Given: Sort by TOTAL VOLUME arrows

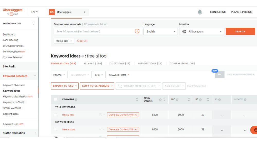Looking at the screenshot, I should (x=164, y=99).
